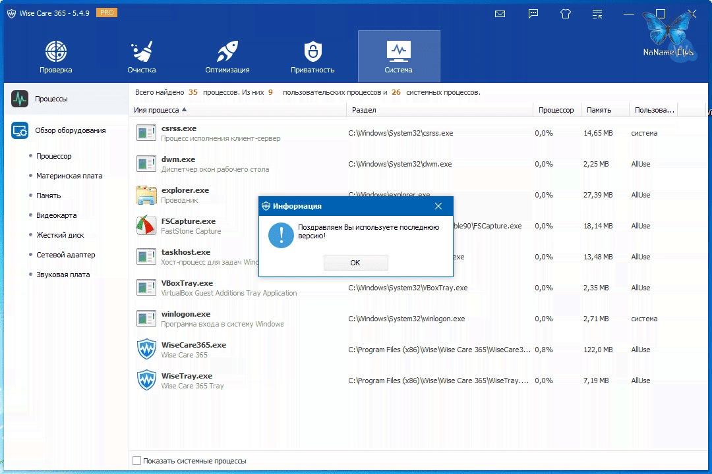Click the 27,39 MB memory value
Screen dimensions: 712x474
[x=598, y=195]
